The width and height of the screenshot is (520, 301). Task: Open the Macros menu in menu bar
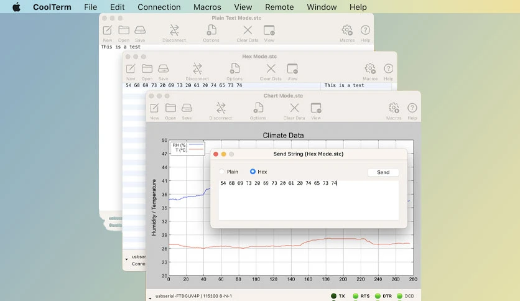click(207, 7)
